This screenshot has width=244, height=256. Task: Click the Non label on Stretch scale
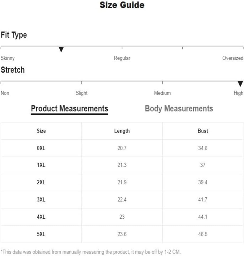click(x=5, y=93)
